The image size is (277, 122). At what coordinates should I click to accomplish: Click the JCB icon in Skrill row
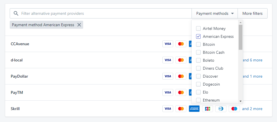208,109
